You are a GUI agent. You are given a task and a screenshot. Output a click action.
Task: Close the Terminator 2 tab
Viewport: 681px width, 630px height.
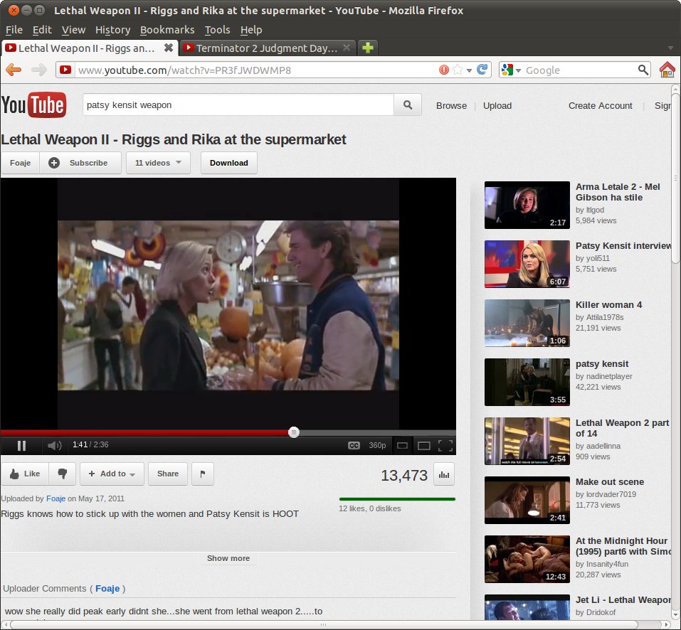(346, 48)
